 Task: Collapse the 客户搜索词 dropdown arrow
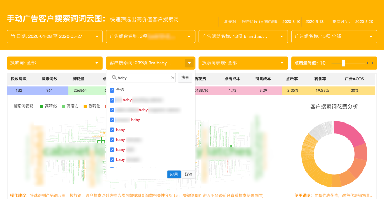coord(189,63)
